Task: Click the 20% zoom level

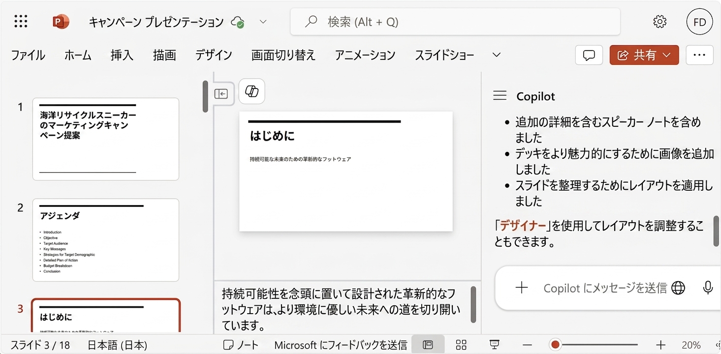Action: point(691,345)
